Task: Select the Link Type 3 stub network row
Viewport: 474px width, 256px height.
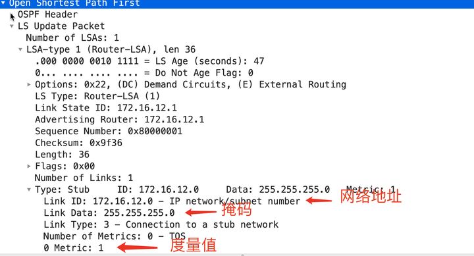Action: [x=161, y=224]
